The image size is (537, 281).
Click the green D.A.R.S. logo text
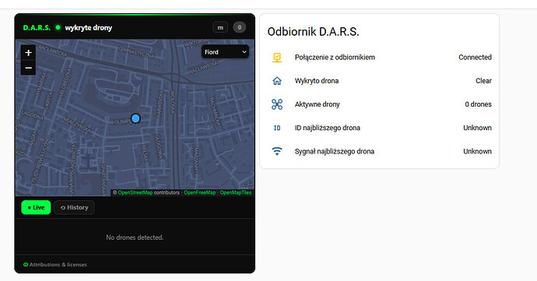tap(37, 28)
